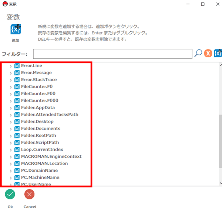Image resolution: width=222 pixels, height=209 pixels.
Task: Expand the Error.Message variable node
Action: coord(11,73)
